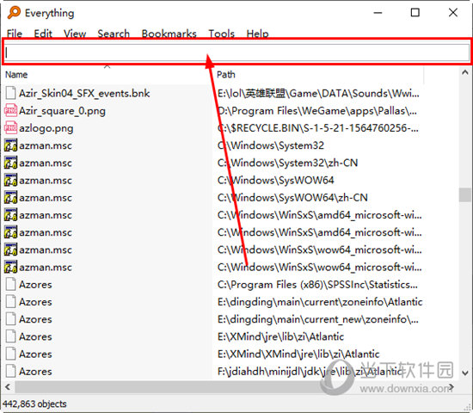Click the vertical scrollbar thumb
This screenshot has width=473, height=413.
(465, 194)
